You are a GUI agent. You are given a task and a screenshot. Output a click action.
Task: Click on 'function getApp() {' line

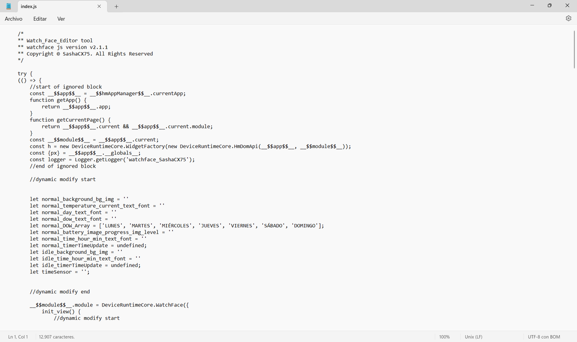(58, 100)
